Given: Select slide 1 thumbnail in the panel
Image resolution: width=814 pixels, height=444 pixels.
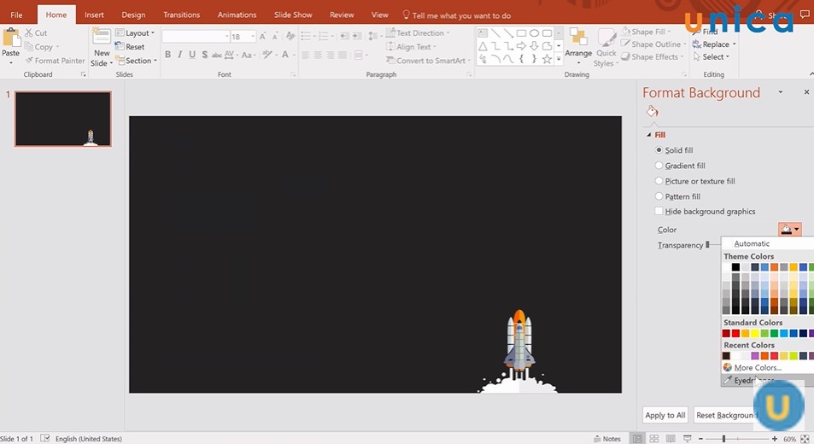Looking at the screenshot, I should pyautogui.click(x=63, y=119).
